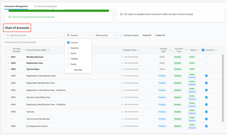Click info icon beside Posting Type header
Screen dimensions: 227x135
171,50
